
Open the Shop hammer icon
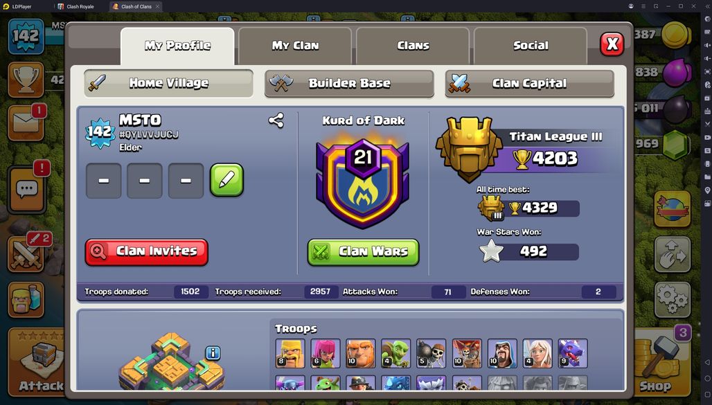661,362
